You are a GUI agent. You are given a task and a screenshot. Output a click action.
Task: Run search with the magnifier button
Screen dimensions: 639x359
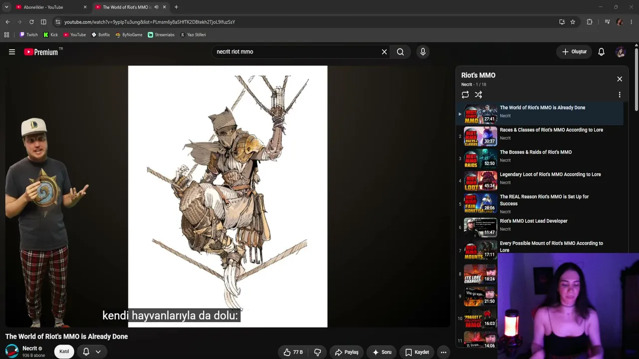pyautogui.click(x=400, y=52)
